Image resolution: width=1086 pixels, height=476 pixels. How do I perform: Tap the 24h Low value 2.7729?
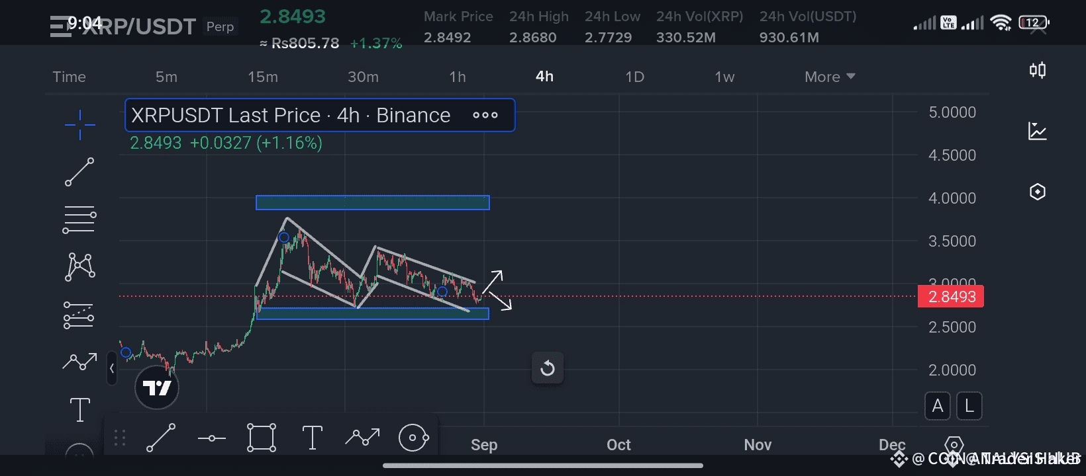[x=609, y=38]
